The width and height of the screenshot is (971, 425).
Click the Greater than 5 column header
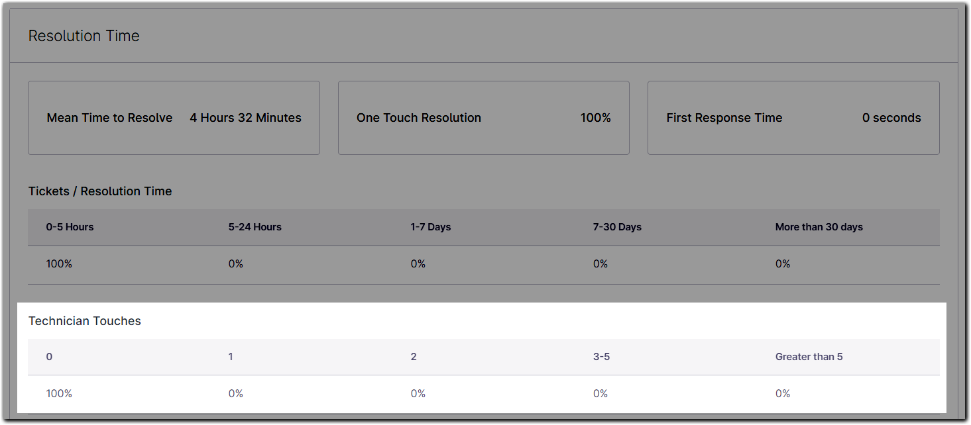click(809, 356)
